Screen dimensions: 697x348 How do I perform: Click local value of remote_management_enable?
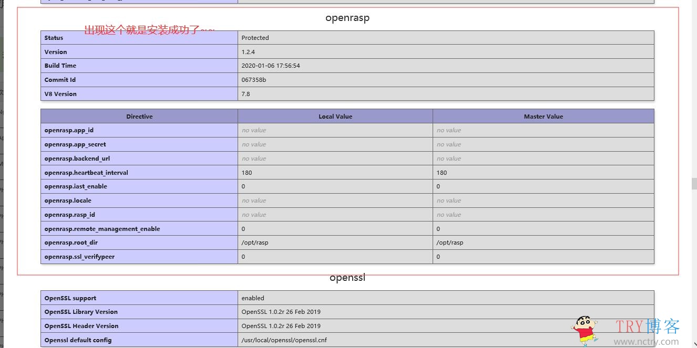point(243,229)
